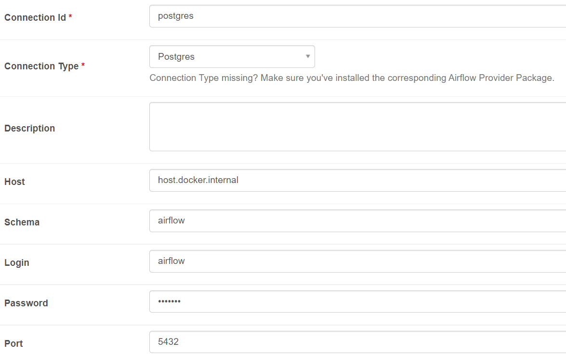
Task: Click the Connection Id label
Action: point(35,17)
